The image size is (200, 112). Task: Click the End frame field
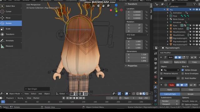143,98
